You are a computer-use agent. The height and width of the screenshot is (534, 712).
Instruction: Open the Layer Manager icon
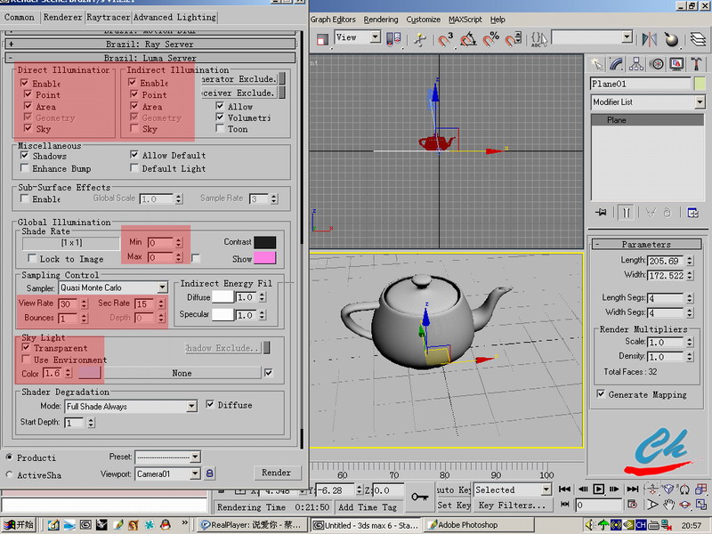pyautogui.click(x=698, y=39)
